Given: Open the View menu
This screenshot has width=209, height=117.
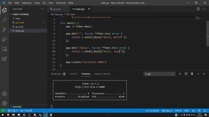Looking at the screenshot, I should (x=37, y=3).
